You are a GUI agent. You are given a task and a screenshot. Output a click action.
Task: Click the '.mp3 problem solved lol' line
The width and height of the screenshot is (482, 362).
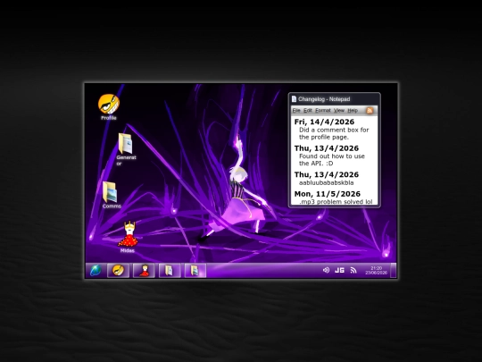coord(336,202)
